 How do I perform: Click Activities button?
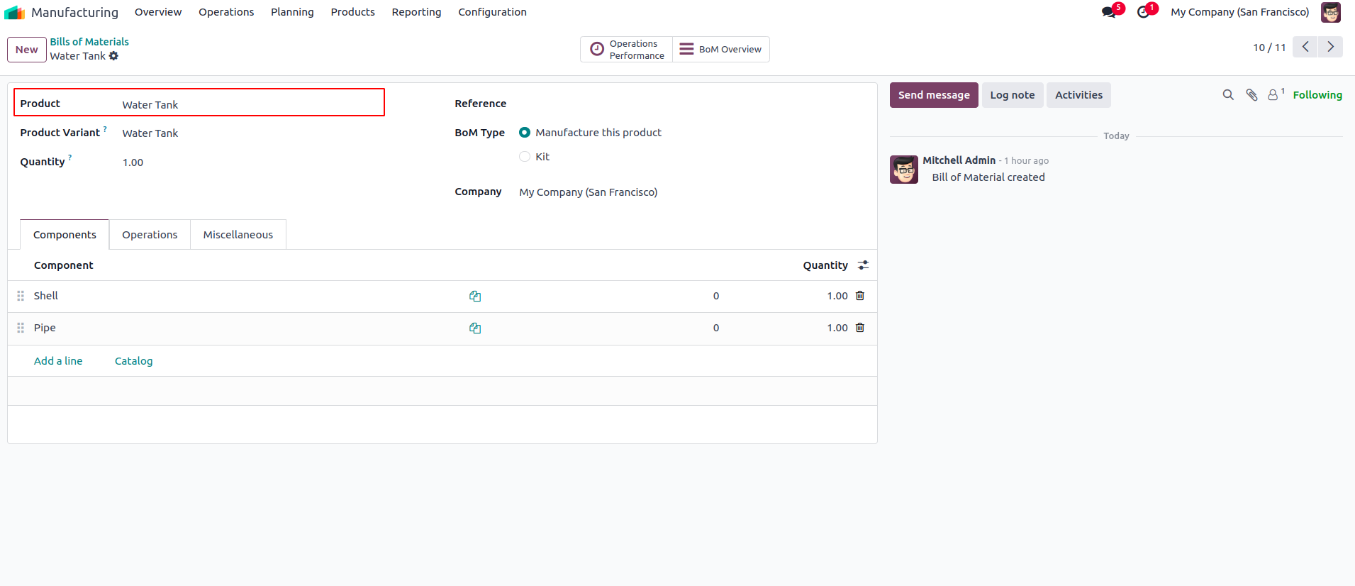[x=1078, y=95]
